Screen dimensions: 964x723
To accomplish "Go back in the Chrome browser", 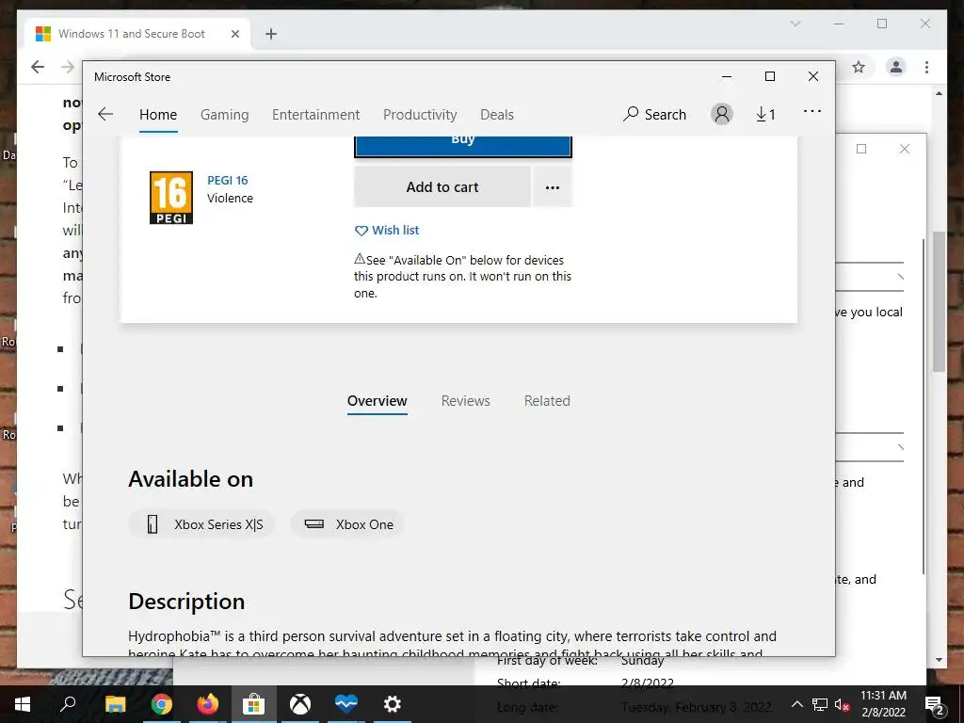I will click(x=38, y=67).
